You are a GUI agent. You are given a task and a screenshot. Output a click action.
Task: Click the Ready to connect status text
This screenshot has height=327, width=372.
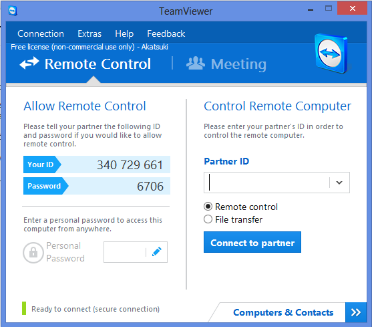tap(96, 309)
